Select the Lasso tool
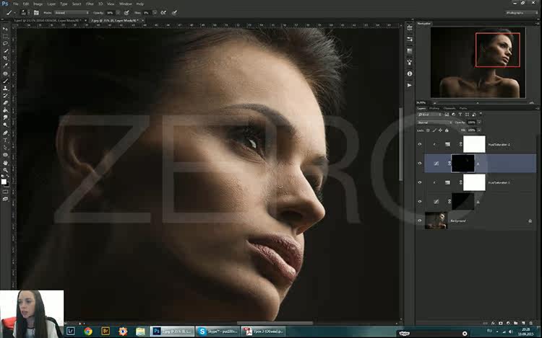Viewport: 542px width, 338px height. 5,43
